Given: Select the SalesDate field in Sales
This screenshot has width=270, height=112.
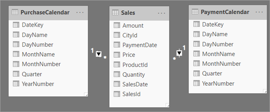Looking at the screenshot, I should tap(139, 84).
